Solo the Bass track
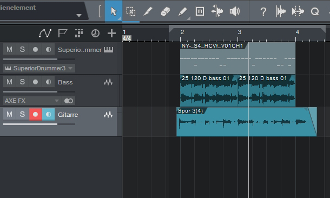 [22, 82]
